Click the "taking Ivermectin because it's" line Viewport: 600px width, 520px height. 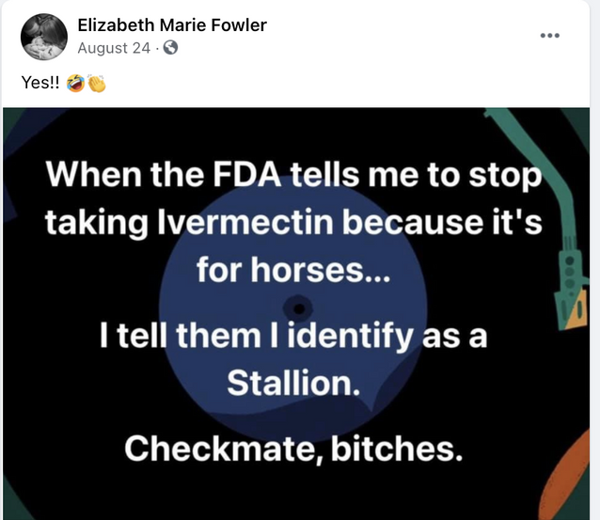click(293, 224)
